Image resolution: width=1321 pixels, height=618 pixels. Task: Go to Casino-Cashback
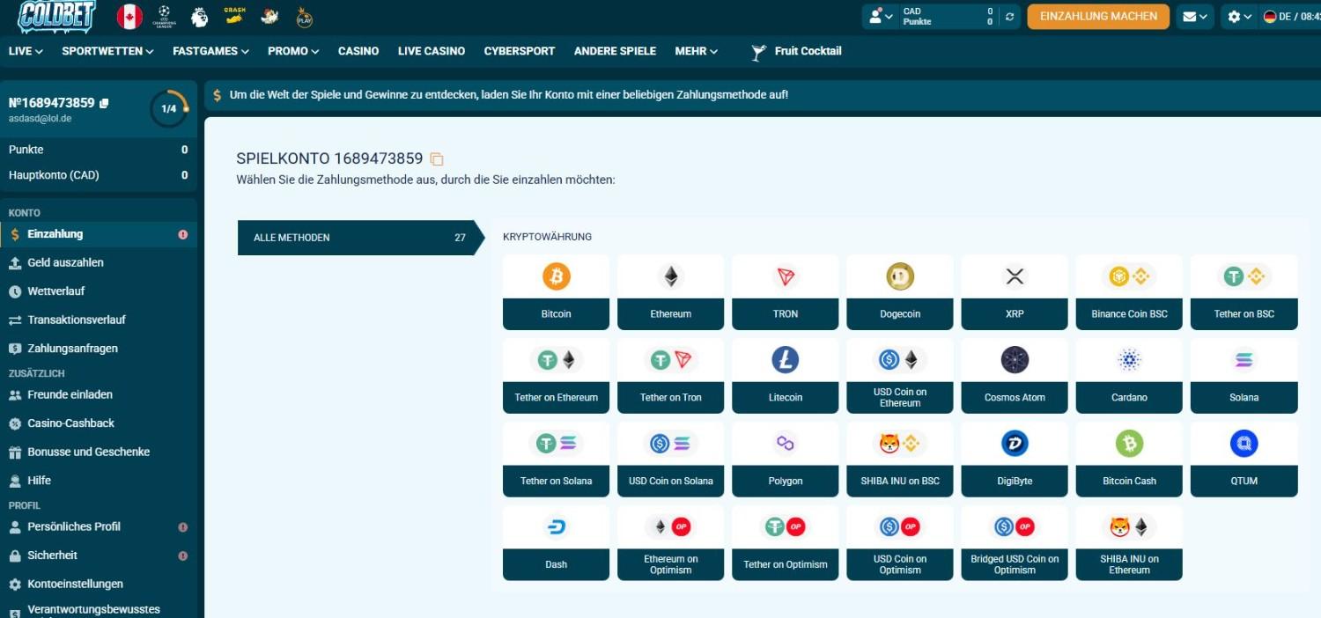[99, 423]
